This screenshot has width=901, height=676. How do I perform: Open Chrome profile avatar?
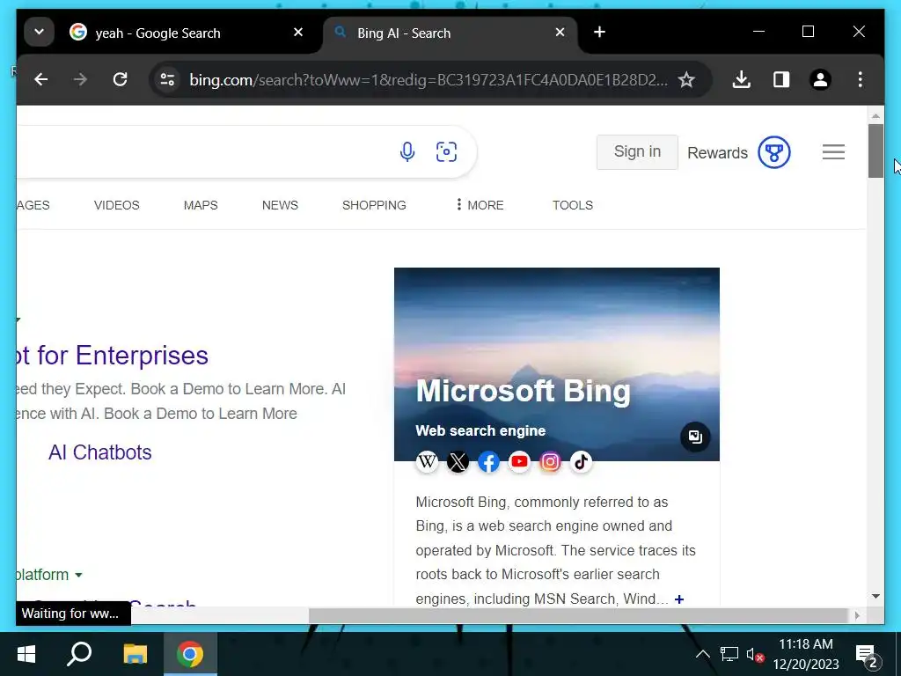[821, 79]
